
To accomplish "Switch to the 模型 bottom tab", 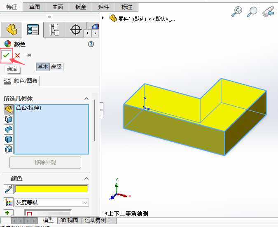I will tap(48, 220).
